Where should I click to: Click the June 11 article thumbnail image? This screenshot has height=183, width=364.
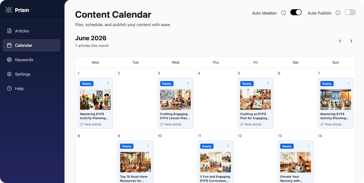click(x=215, y=162)
